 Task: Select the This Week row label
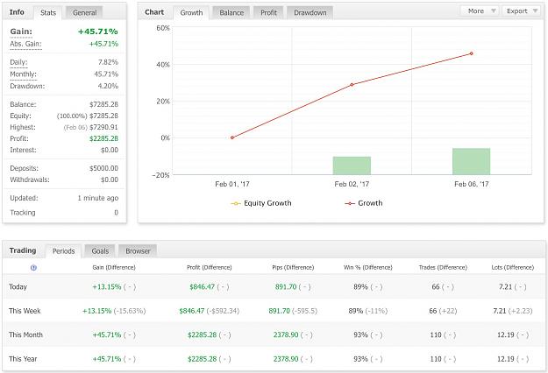pos(25,311)
